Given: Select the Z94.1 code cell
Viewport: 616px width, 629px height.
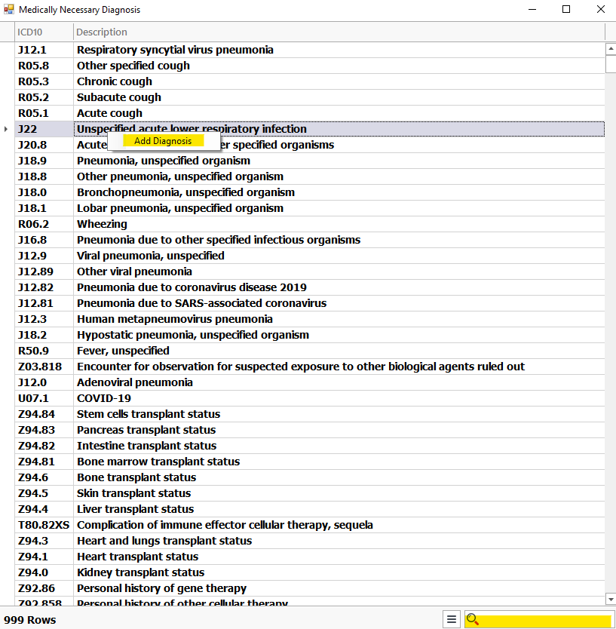Looking at the screenshot, I should pyautogui.click(x=44, y=557).
